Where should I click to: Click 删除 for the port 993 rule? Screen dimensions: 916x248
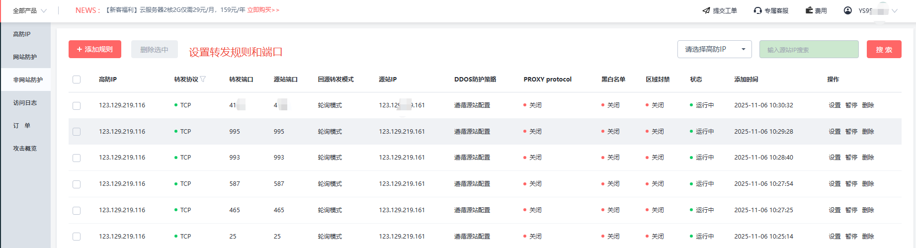click(x=868, y=158)
